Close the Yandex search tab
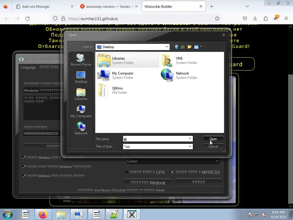The height and width of the screenshot is (220, 293). coord(136,6)
